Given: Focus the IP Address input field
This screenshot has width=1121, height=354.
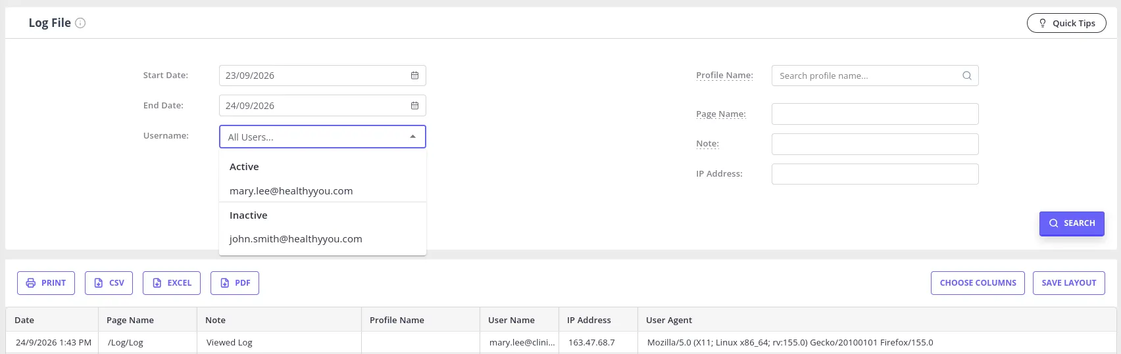Looking at the screenshot, I should click(875, 174).
